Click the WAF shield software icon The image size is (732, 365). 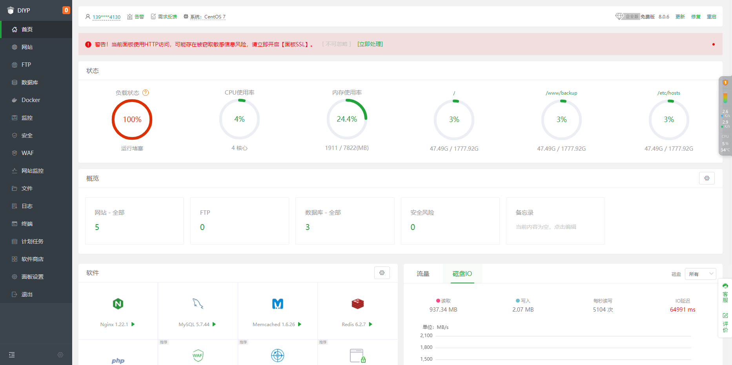(198, 356)
